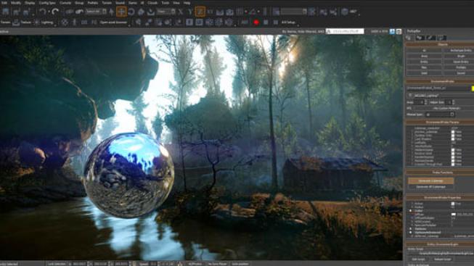The image size is (474, 266).
Task: Click the globe icon in top toolbar
Action: point(344,12)
